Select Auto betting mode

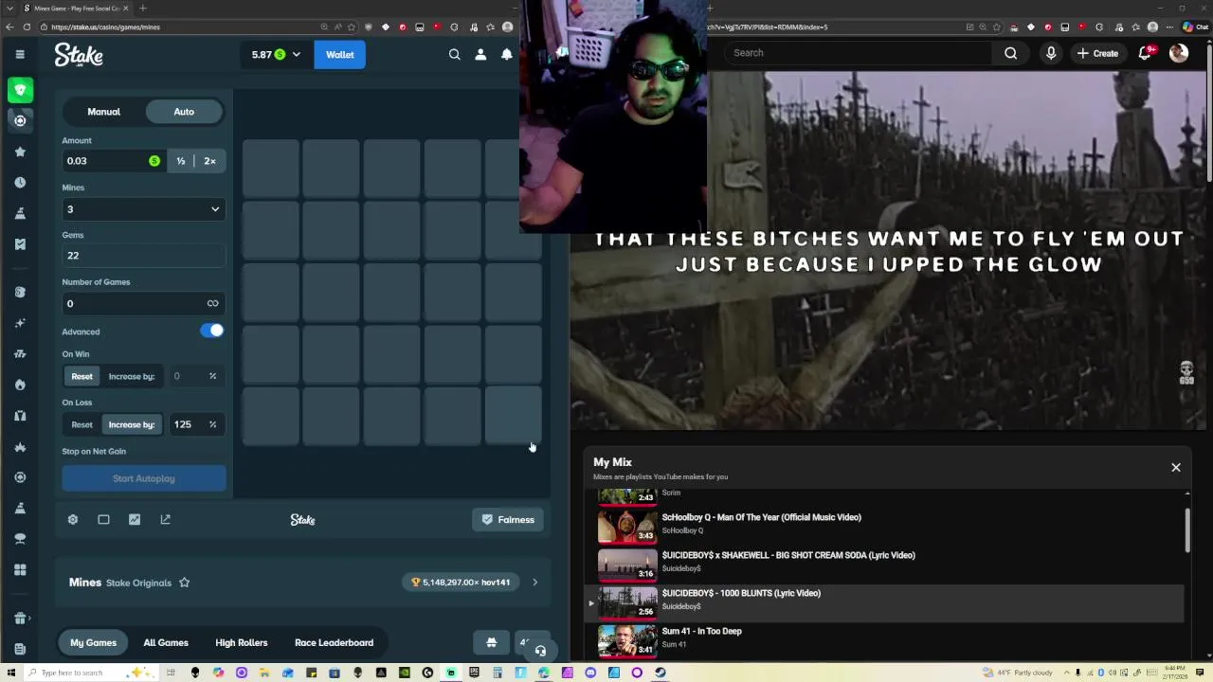[184, 112]
